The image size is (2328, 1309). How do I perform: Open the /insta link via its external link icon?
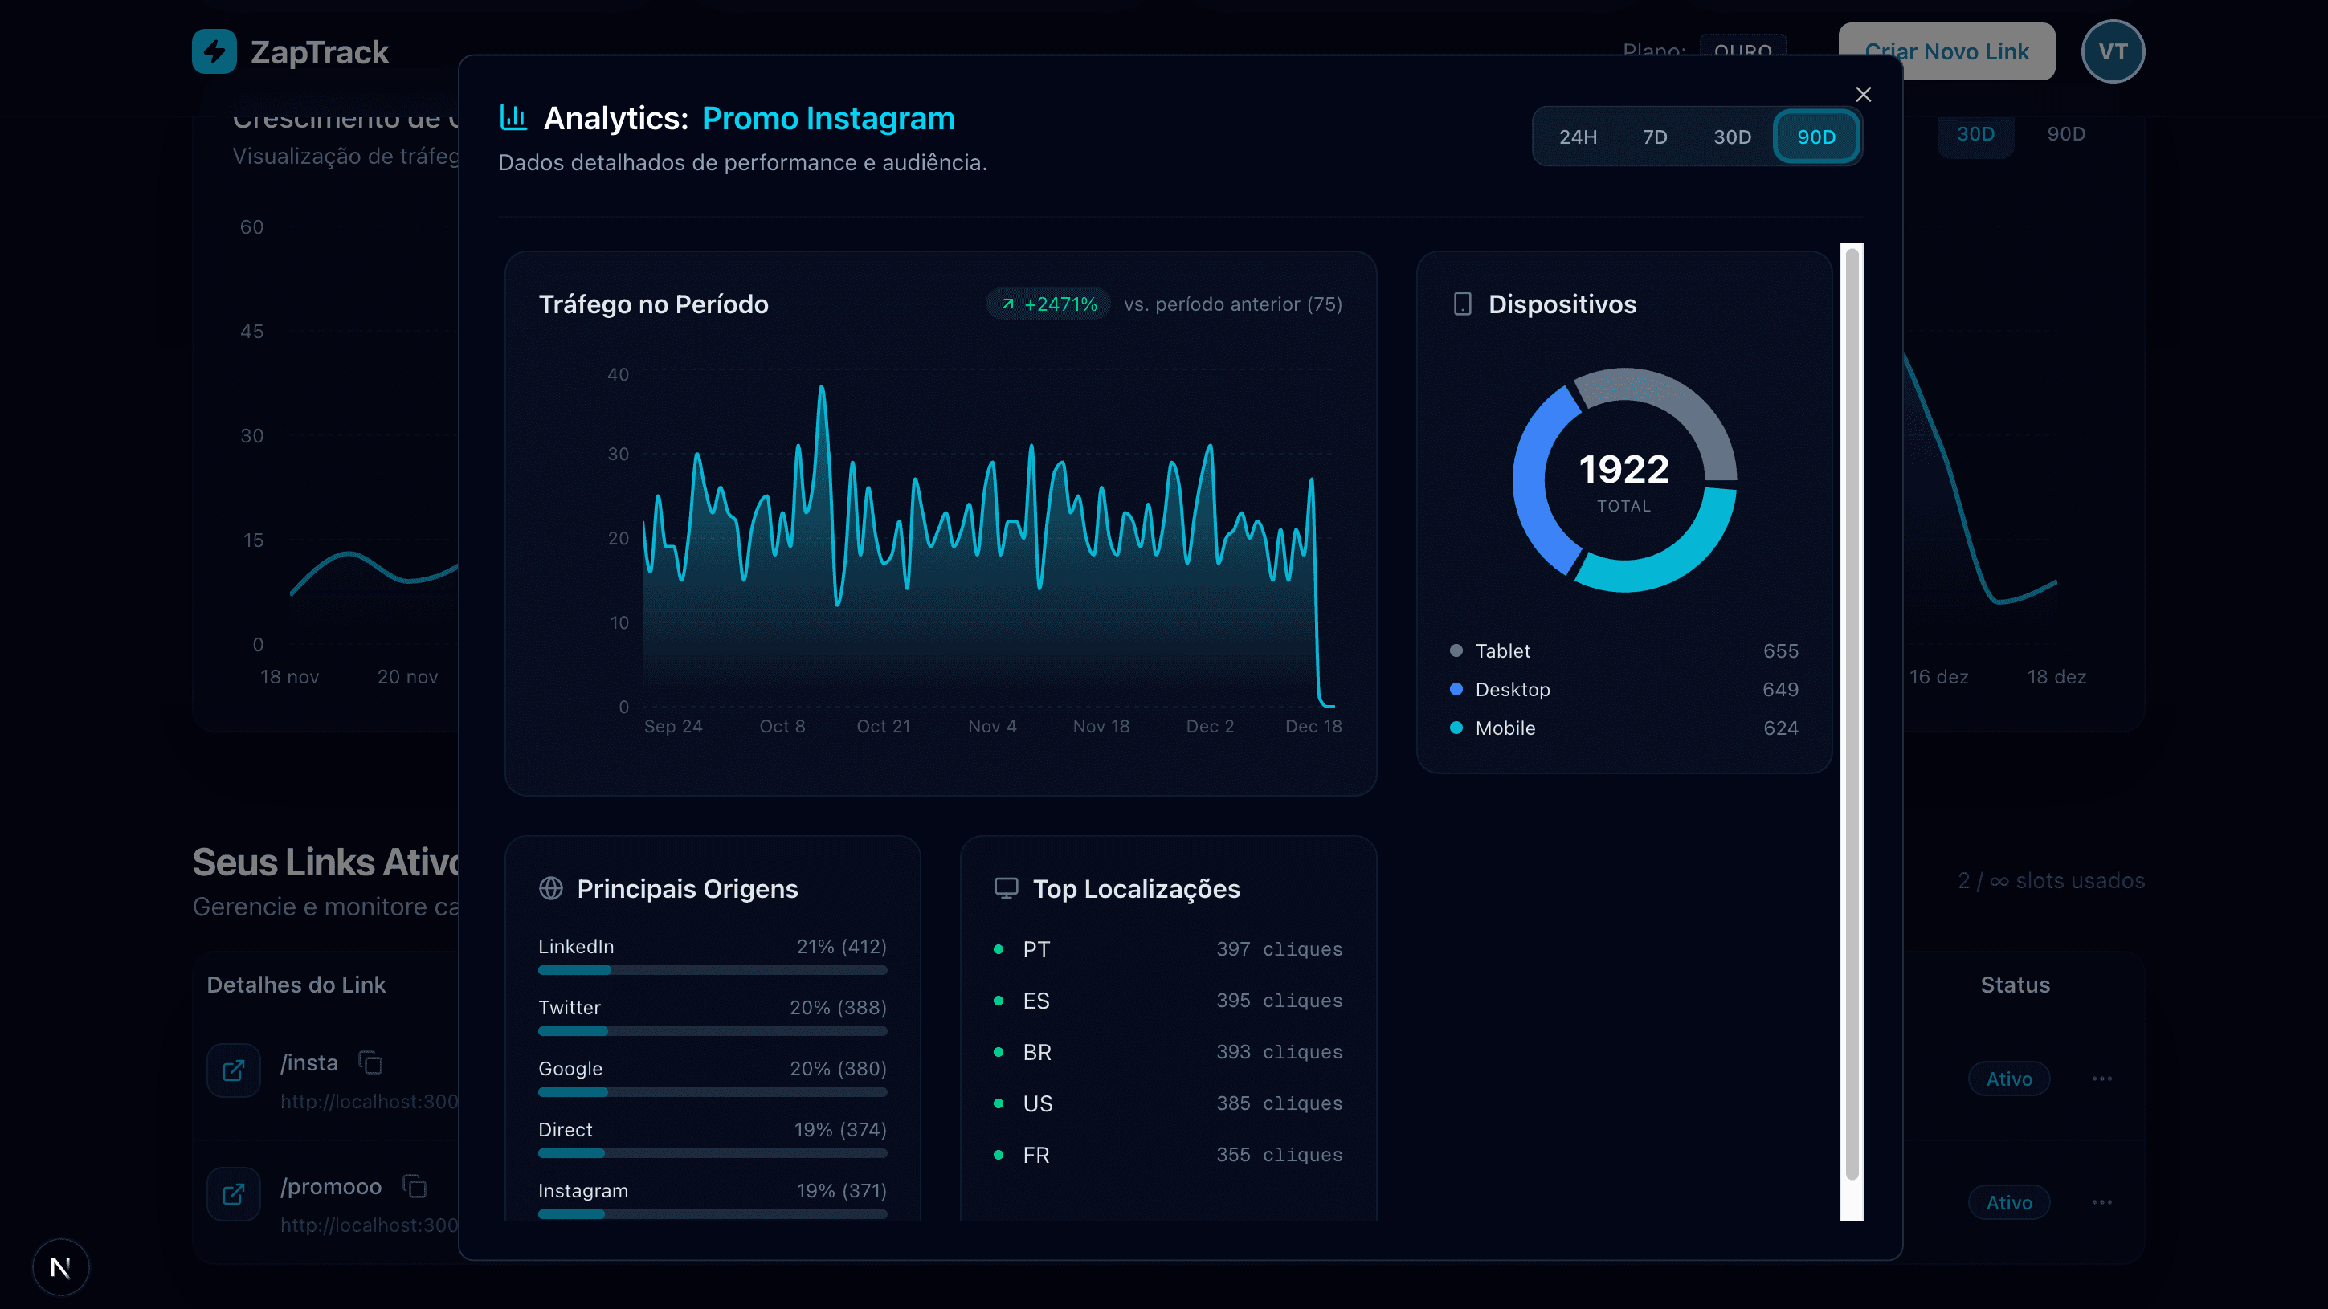(x=233, y=1070)
